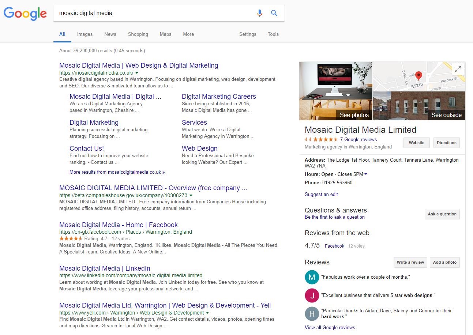Open 'See outside' street view thumbnail
Image resolution: width=473 pixels, height=335 pixels.
coord(419,106)
